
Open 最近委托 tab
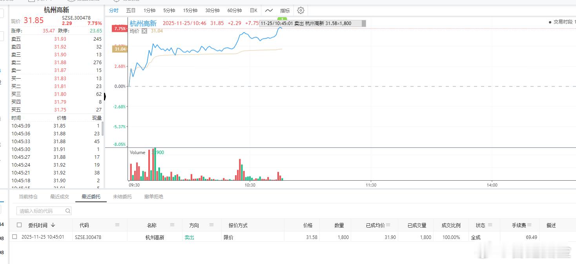pos(91,197)
